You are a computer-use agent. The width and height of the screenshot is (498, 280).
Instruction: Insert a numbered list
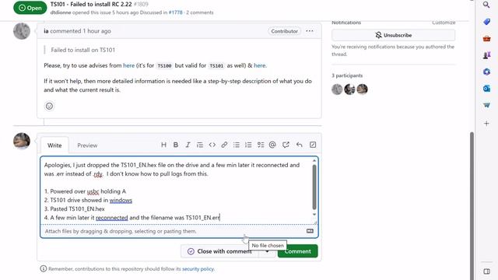248,145
